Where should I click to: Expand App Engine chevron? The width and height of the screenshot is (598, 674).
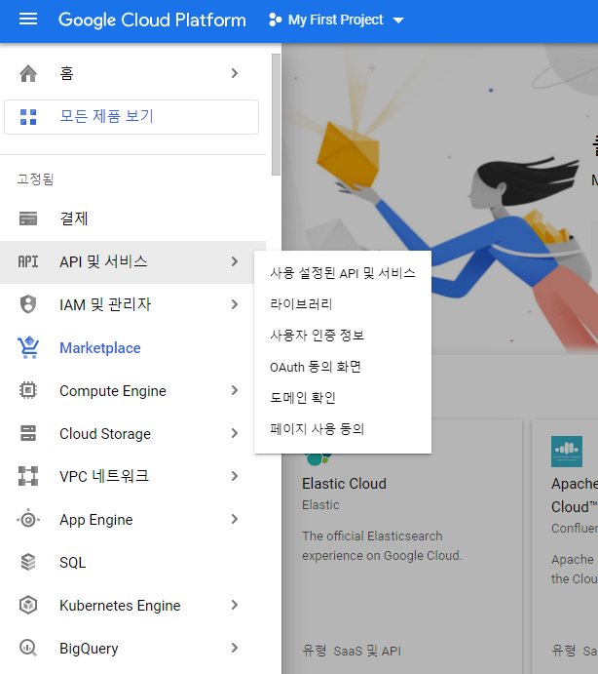[x=235, y=519]
